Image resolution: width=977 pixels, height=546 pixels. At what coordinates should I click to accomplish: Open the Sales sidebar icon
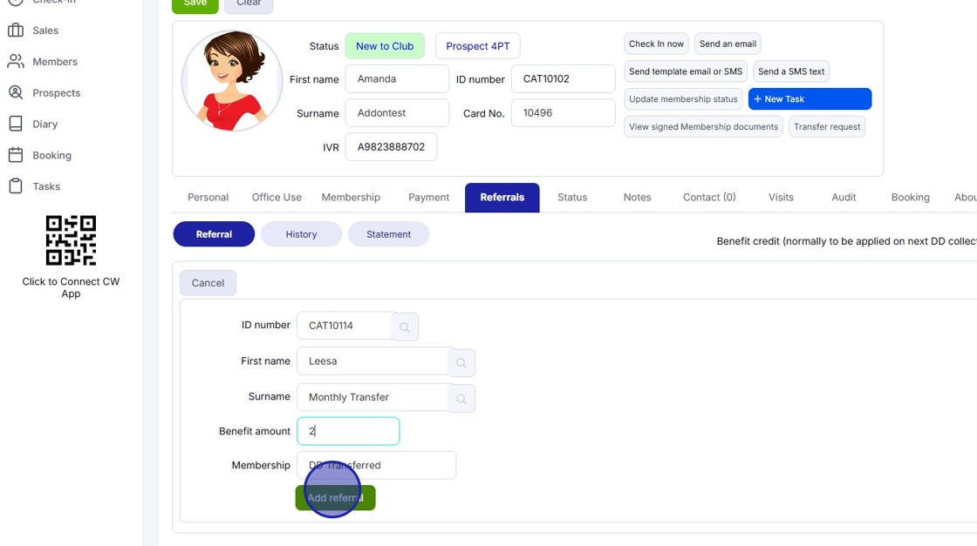coord(16,30)
